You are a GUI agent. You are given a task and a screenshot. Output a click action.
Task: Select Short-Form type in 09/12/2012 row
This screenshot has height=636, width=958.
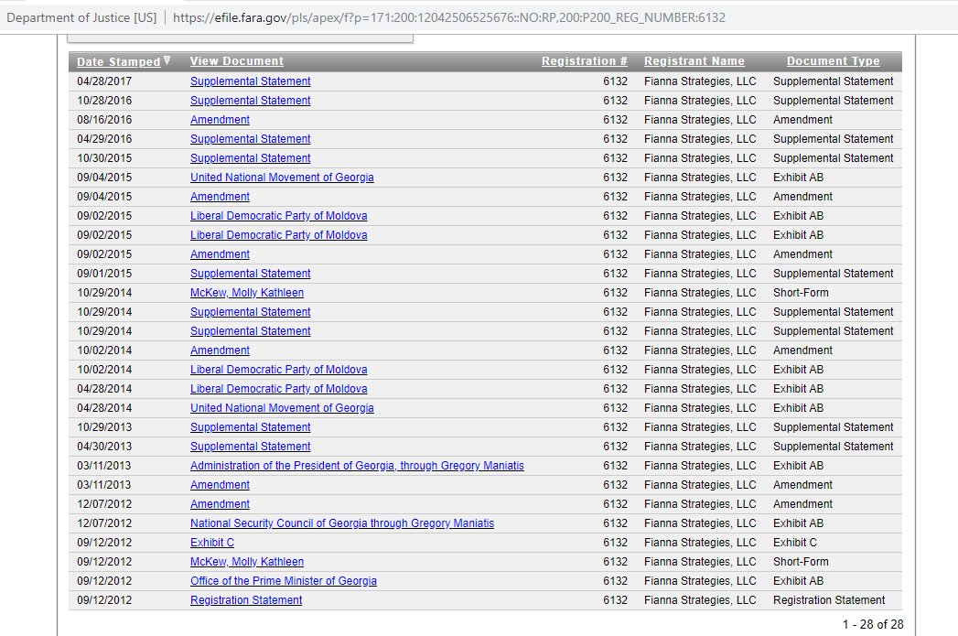pos(801,562)
